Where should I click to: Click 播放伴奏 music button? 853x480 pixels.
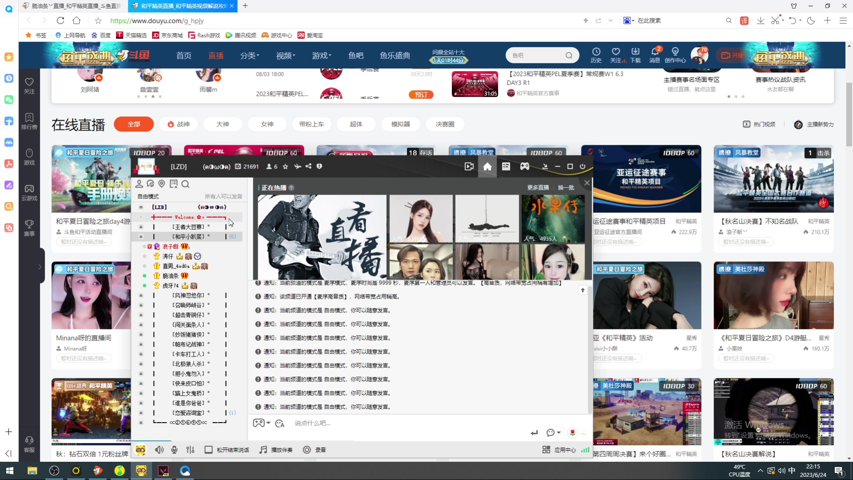click(276, 450)
